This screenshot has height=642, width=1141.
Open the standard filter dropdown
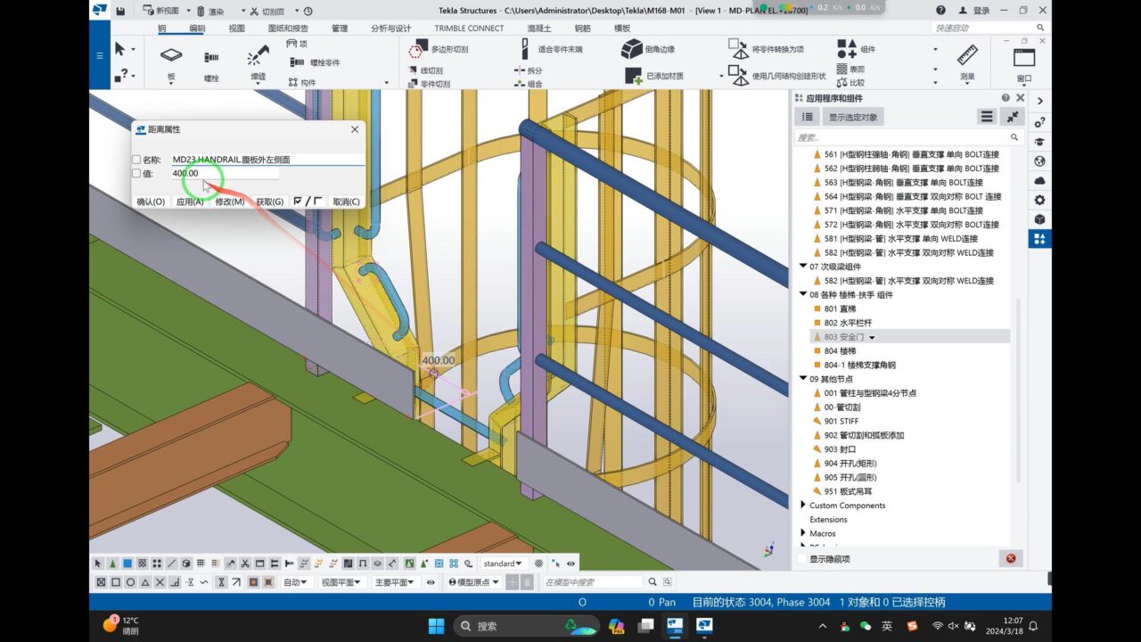[503, 564]
